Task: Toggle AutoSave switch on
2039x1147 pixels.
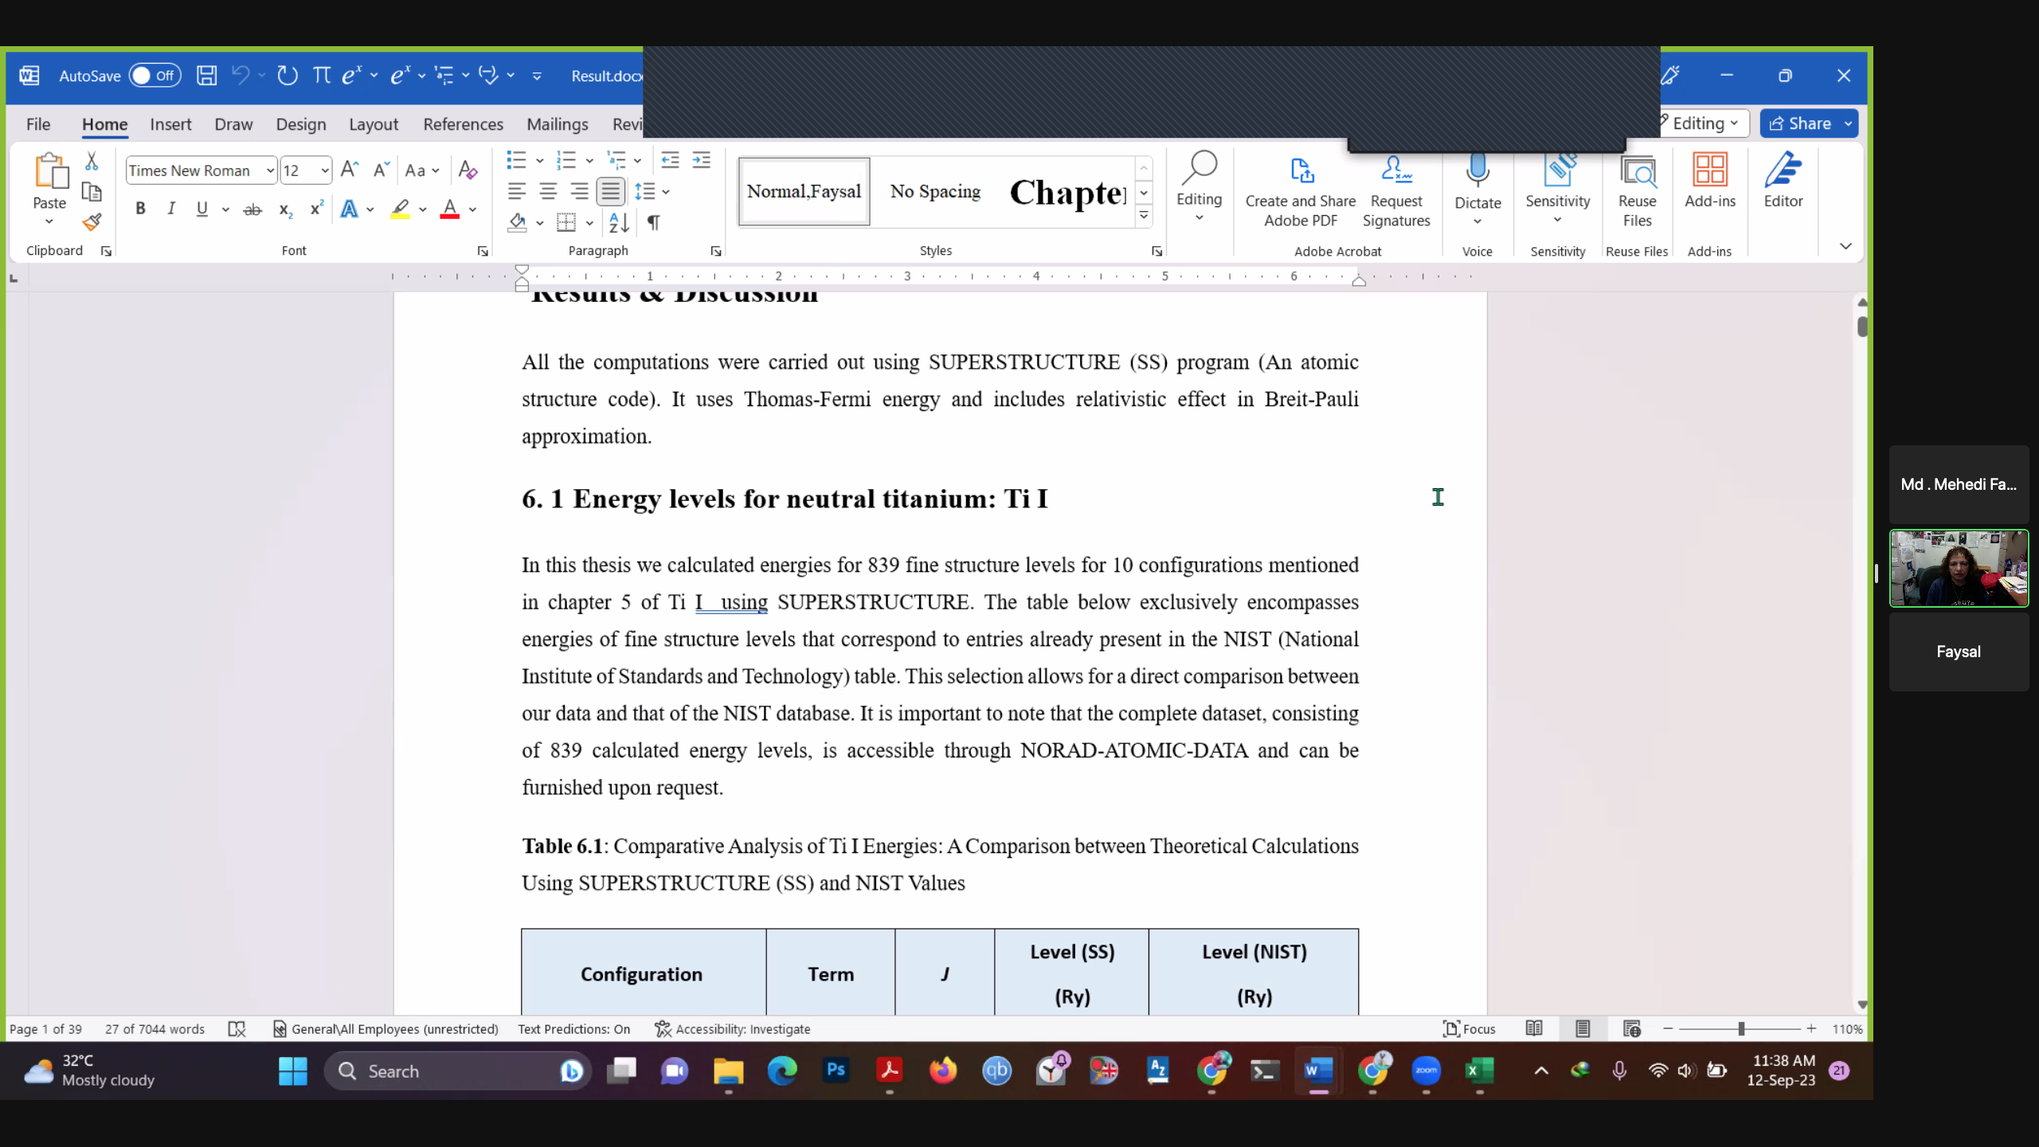Action: pos(155,76)
